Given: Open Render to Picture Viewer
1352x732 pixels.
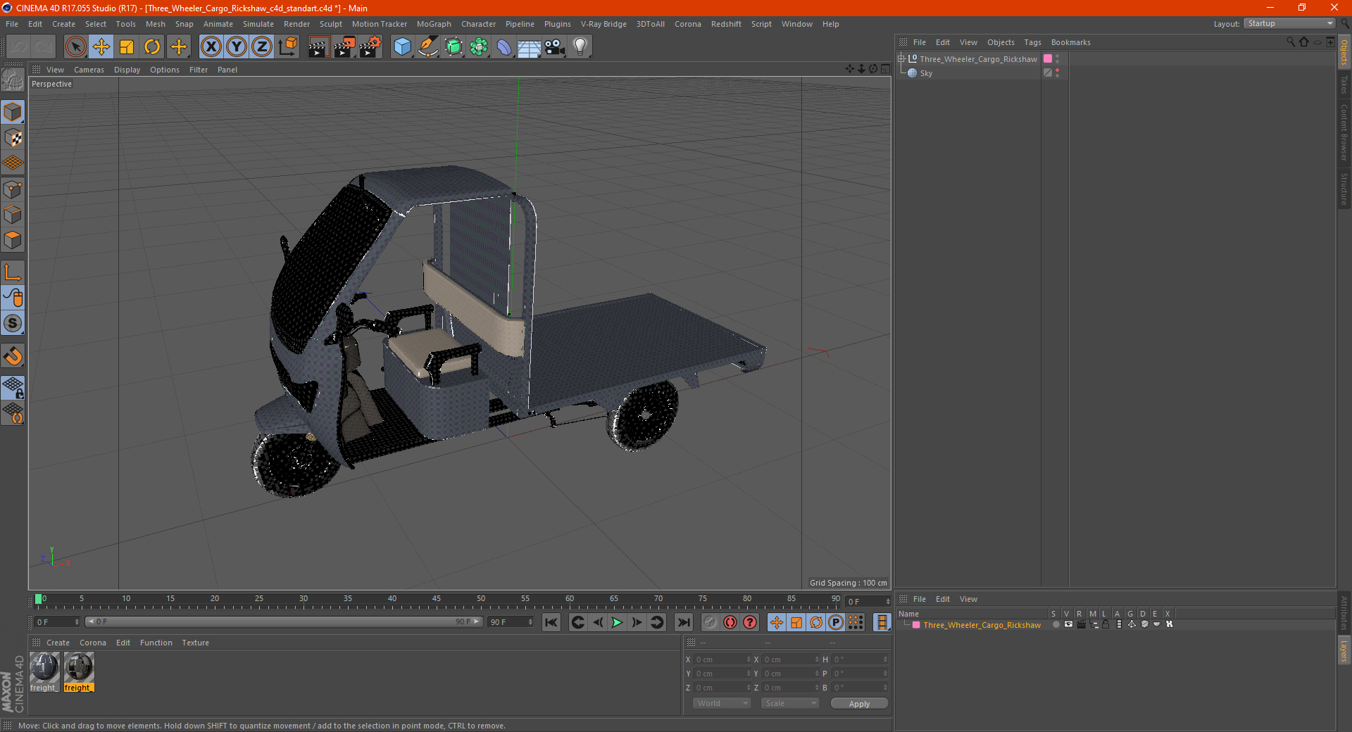Looking at the screenshot, I should point(344,47).
